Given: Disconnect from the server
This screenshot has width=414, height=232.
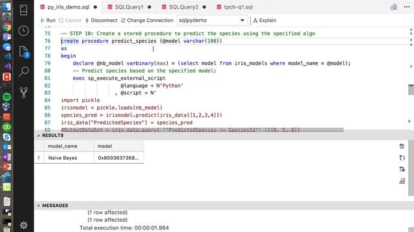Looking at the screenshot, I should click(101, 20).
